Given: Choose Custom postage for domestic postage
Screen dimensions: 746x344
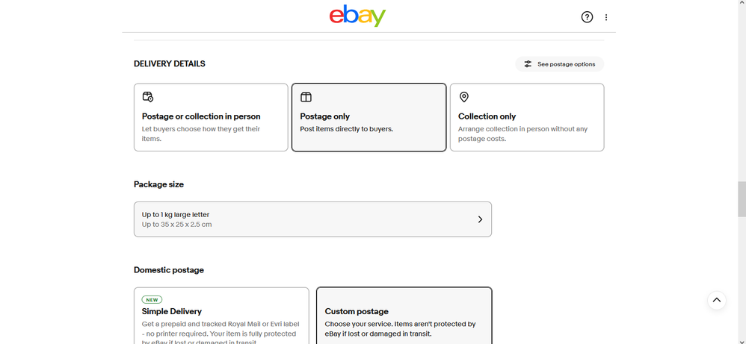Looking at the screenshot, I should tap(404, 316).
